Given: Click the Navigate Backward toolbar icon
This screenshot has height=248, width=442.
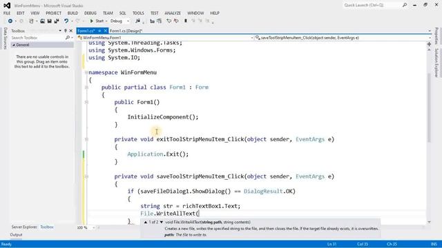Looking at the screenshot, I should point(10,21).
